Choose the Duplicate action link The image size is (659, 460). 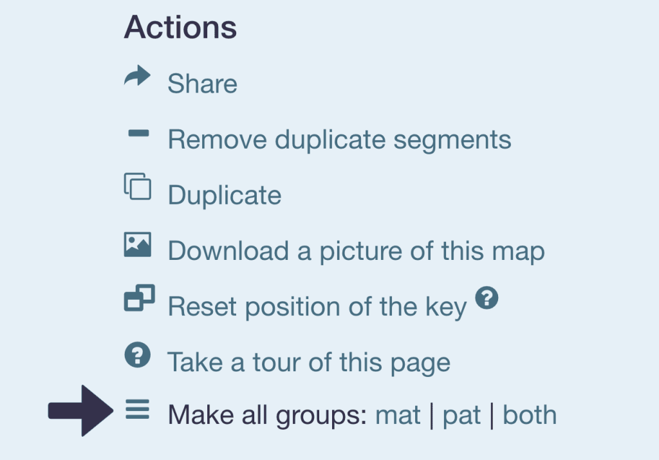(224, 195)
